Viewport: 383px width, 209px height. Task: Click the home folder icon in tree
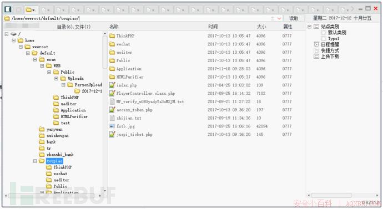pyautogui.click(x=21, y=40)
